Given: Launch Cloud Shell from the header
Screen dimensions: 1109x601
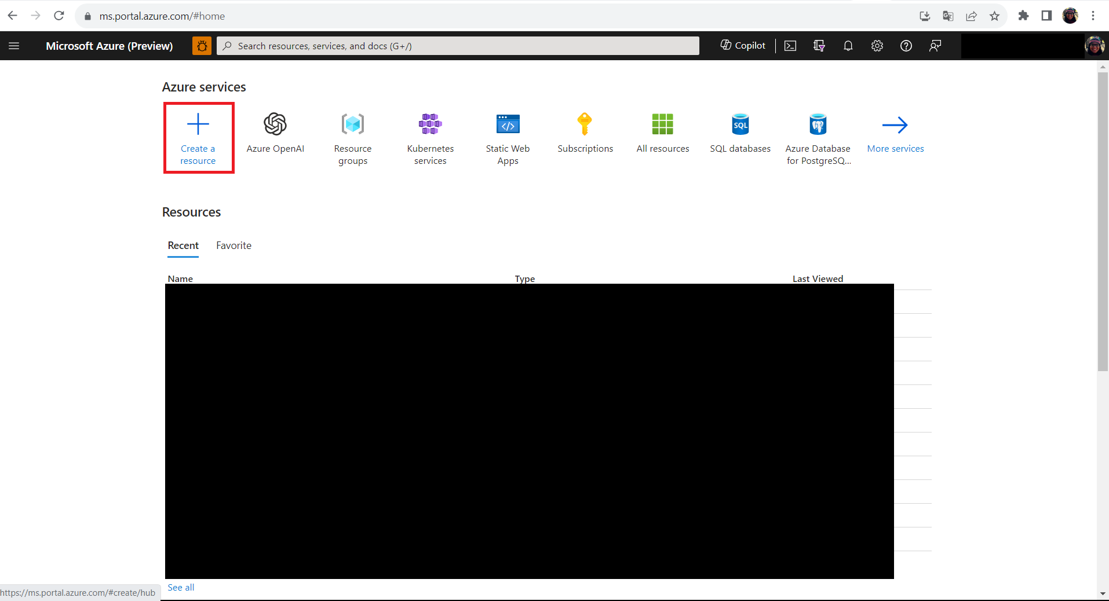Looking at the screenshot, I should (x=790, y=46).
